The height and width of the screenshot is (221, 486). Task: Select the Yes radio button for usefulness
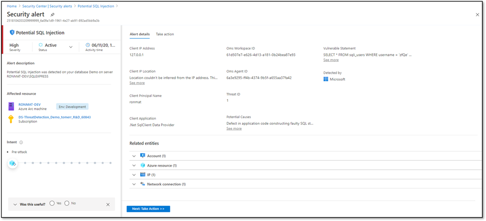point(52,204)
